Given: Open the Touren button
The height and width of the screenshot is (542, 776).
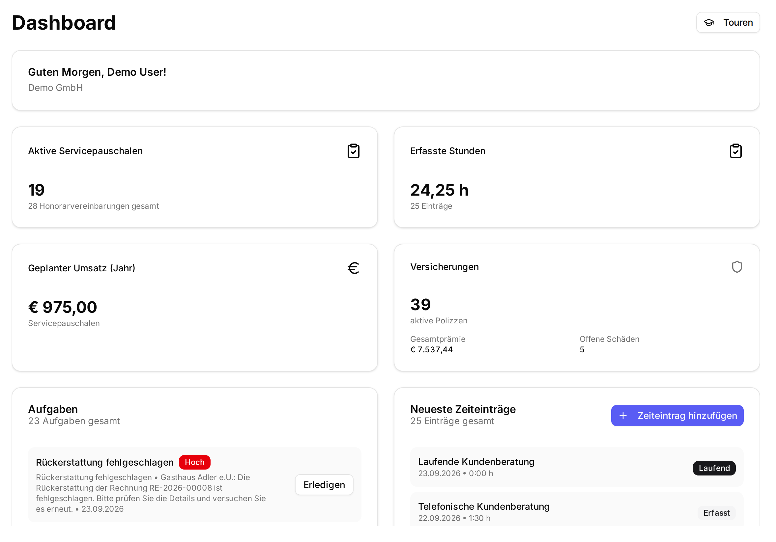Looking at the screenshot, I should [x=728, y=23].
